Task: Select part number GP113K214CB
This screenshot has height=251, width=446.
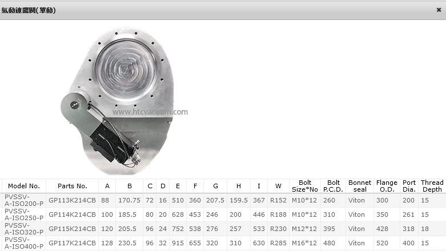Action: 72,200
